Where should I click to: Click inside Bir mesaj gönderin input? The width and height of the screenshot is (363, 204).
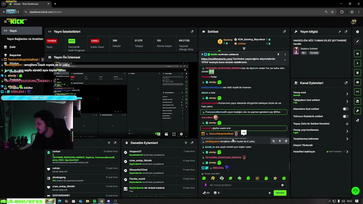click(x=244, y=185)
